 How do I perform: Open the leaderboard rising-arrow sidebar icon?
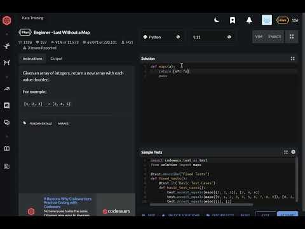click(x=7, y=89)
